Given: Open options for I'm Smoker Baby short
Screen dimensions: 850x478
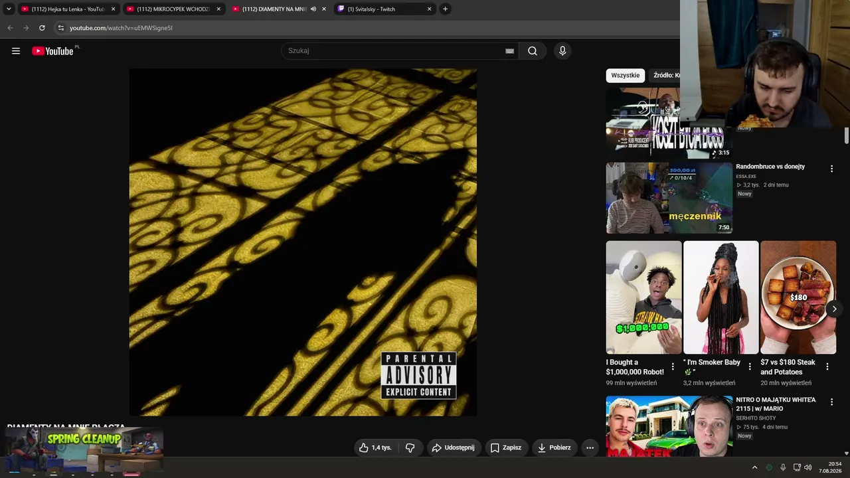Looking at the screenshot, I should tap(750, 366).
